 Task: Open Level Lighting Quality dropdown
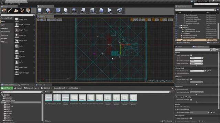pos(197,92)
